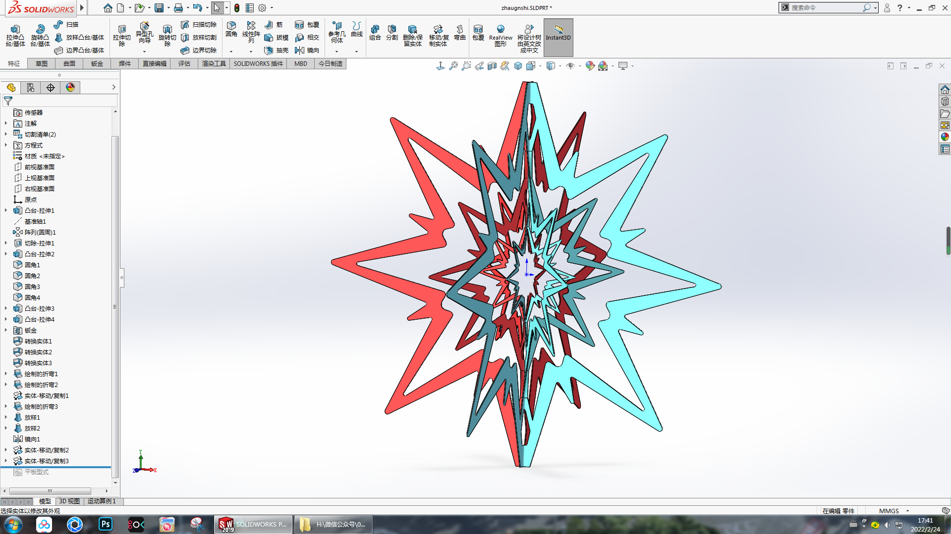Click the Swept Cut tool (扫描切除)
The height and width of the screenshot is (534, 951).
pos(199,24)
